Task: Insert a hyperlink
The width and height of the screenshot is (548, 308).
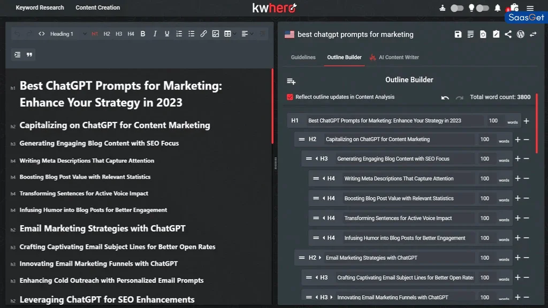Action: click(203, 34)
